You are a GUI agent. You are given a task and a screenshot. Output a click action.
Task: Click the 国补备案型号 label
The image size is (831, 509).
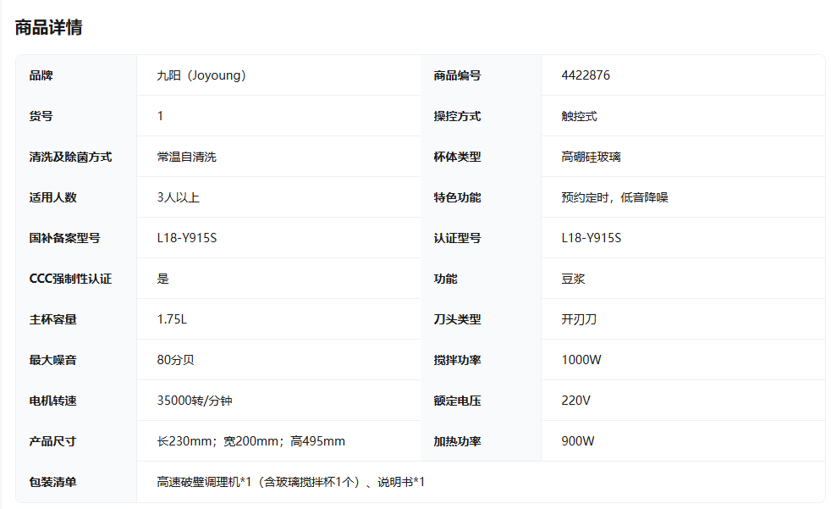click(64, 238)
